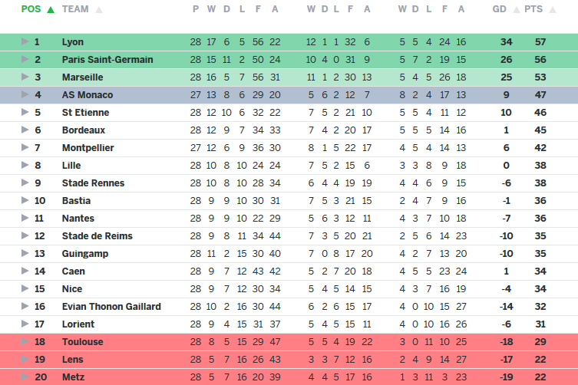Image resolution: width=578 pixels, height=385 pixels.
Task: Expand the Lyon row arrow
Action: click(25, 41)
